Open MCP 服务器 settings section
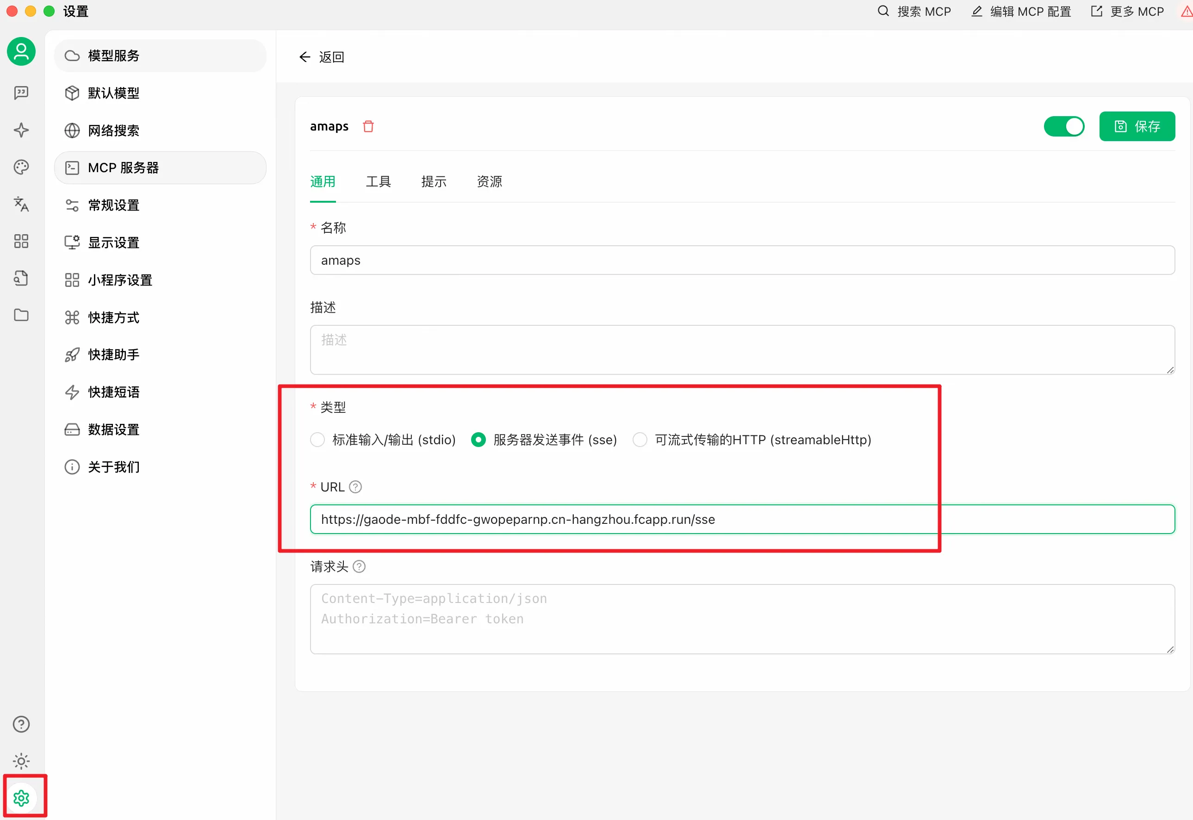Screen dimensions: 1193x820 click(123, 168)
